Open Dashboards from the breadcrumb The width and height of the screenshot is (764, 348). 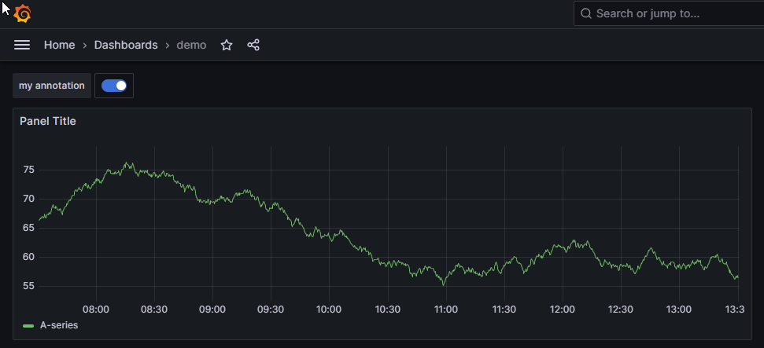click(126, 46)
